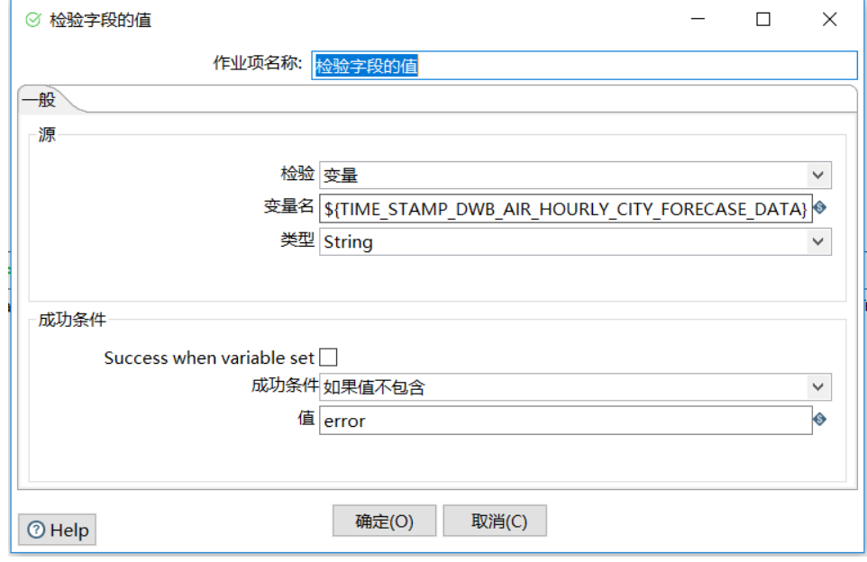
Task: Open the Help button
Action: coord(58,530)
